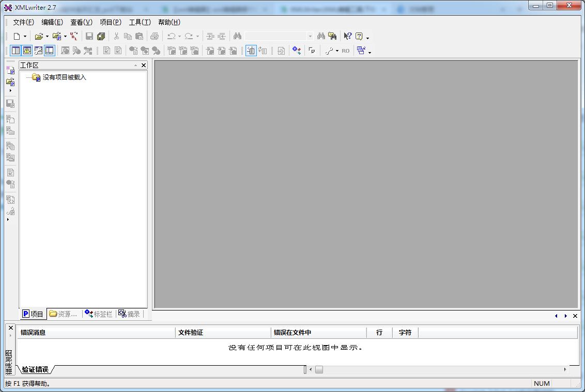The height and width of the screenshot is (392, 585).
Task: Toggle the split window view button
Action: (x=50, y=50)
